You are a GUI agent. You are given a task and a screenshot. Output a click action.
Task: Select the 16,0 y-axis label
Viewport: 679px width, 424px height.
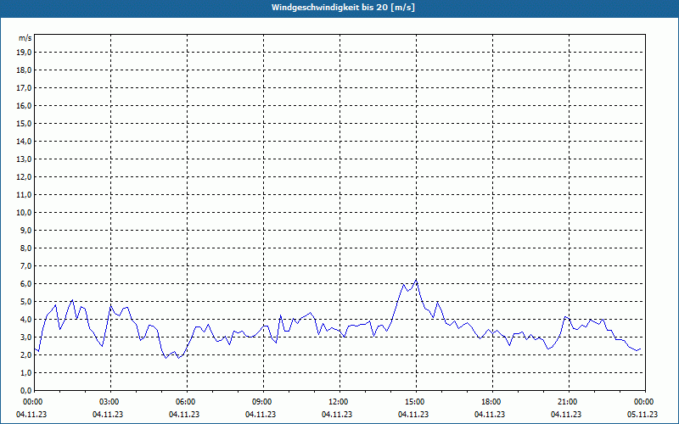point(25,105)
